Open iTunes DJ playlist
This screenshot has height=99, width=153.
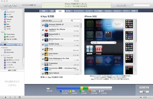point(8,58)
